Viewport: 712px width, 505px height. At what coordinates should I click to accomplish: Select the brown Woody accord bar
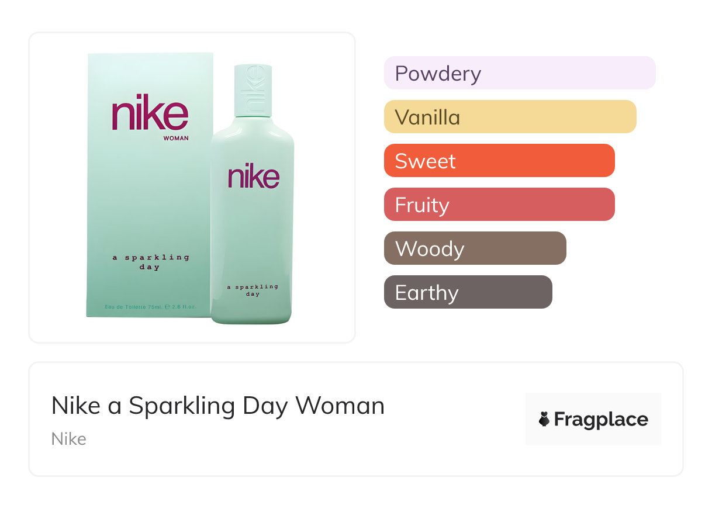(475, 248)
